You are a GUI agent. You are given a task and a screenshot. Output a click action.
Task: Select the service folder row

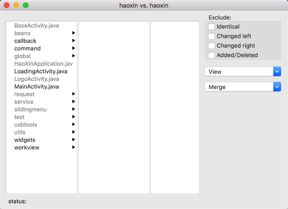[41, 102]
